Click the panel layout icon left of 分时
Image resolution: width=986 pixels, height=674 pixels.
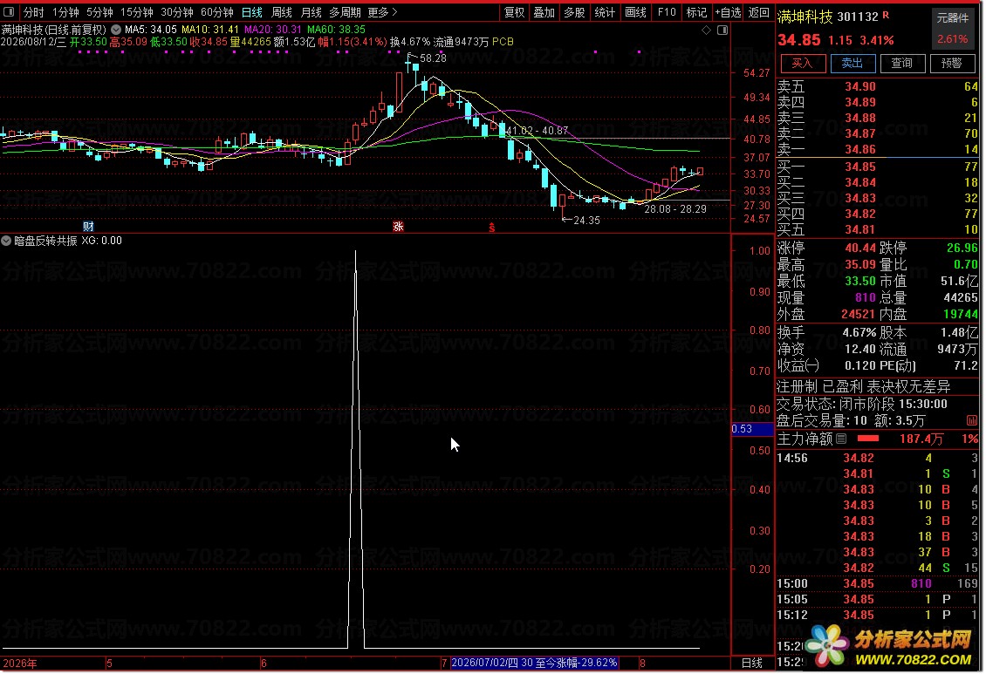coord(9,12)
